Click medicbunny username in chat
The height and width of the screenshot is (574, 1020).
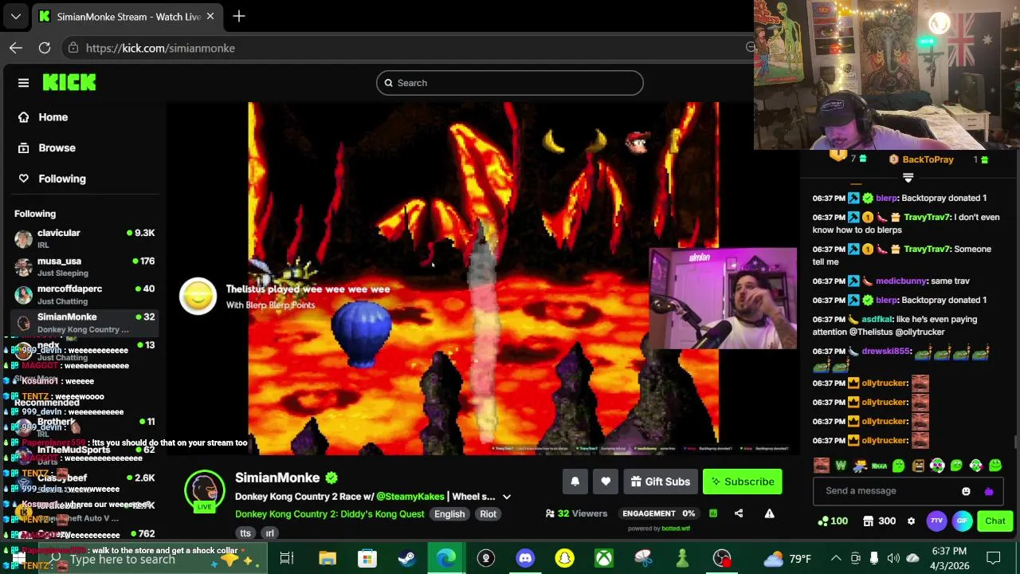pyautogui.click(x=900, y=281)
